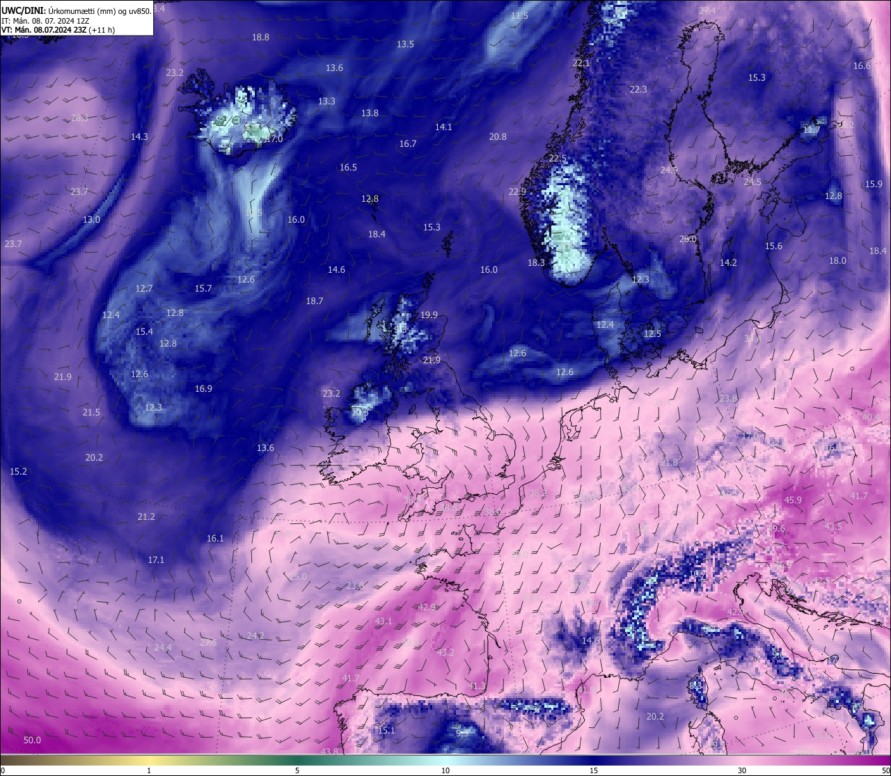The width and height of the screenshot is (891, 776).
Task: Click the 24.9 value on the map
Action: pyautogui.click(x=669, y=170)
